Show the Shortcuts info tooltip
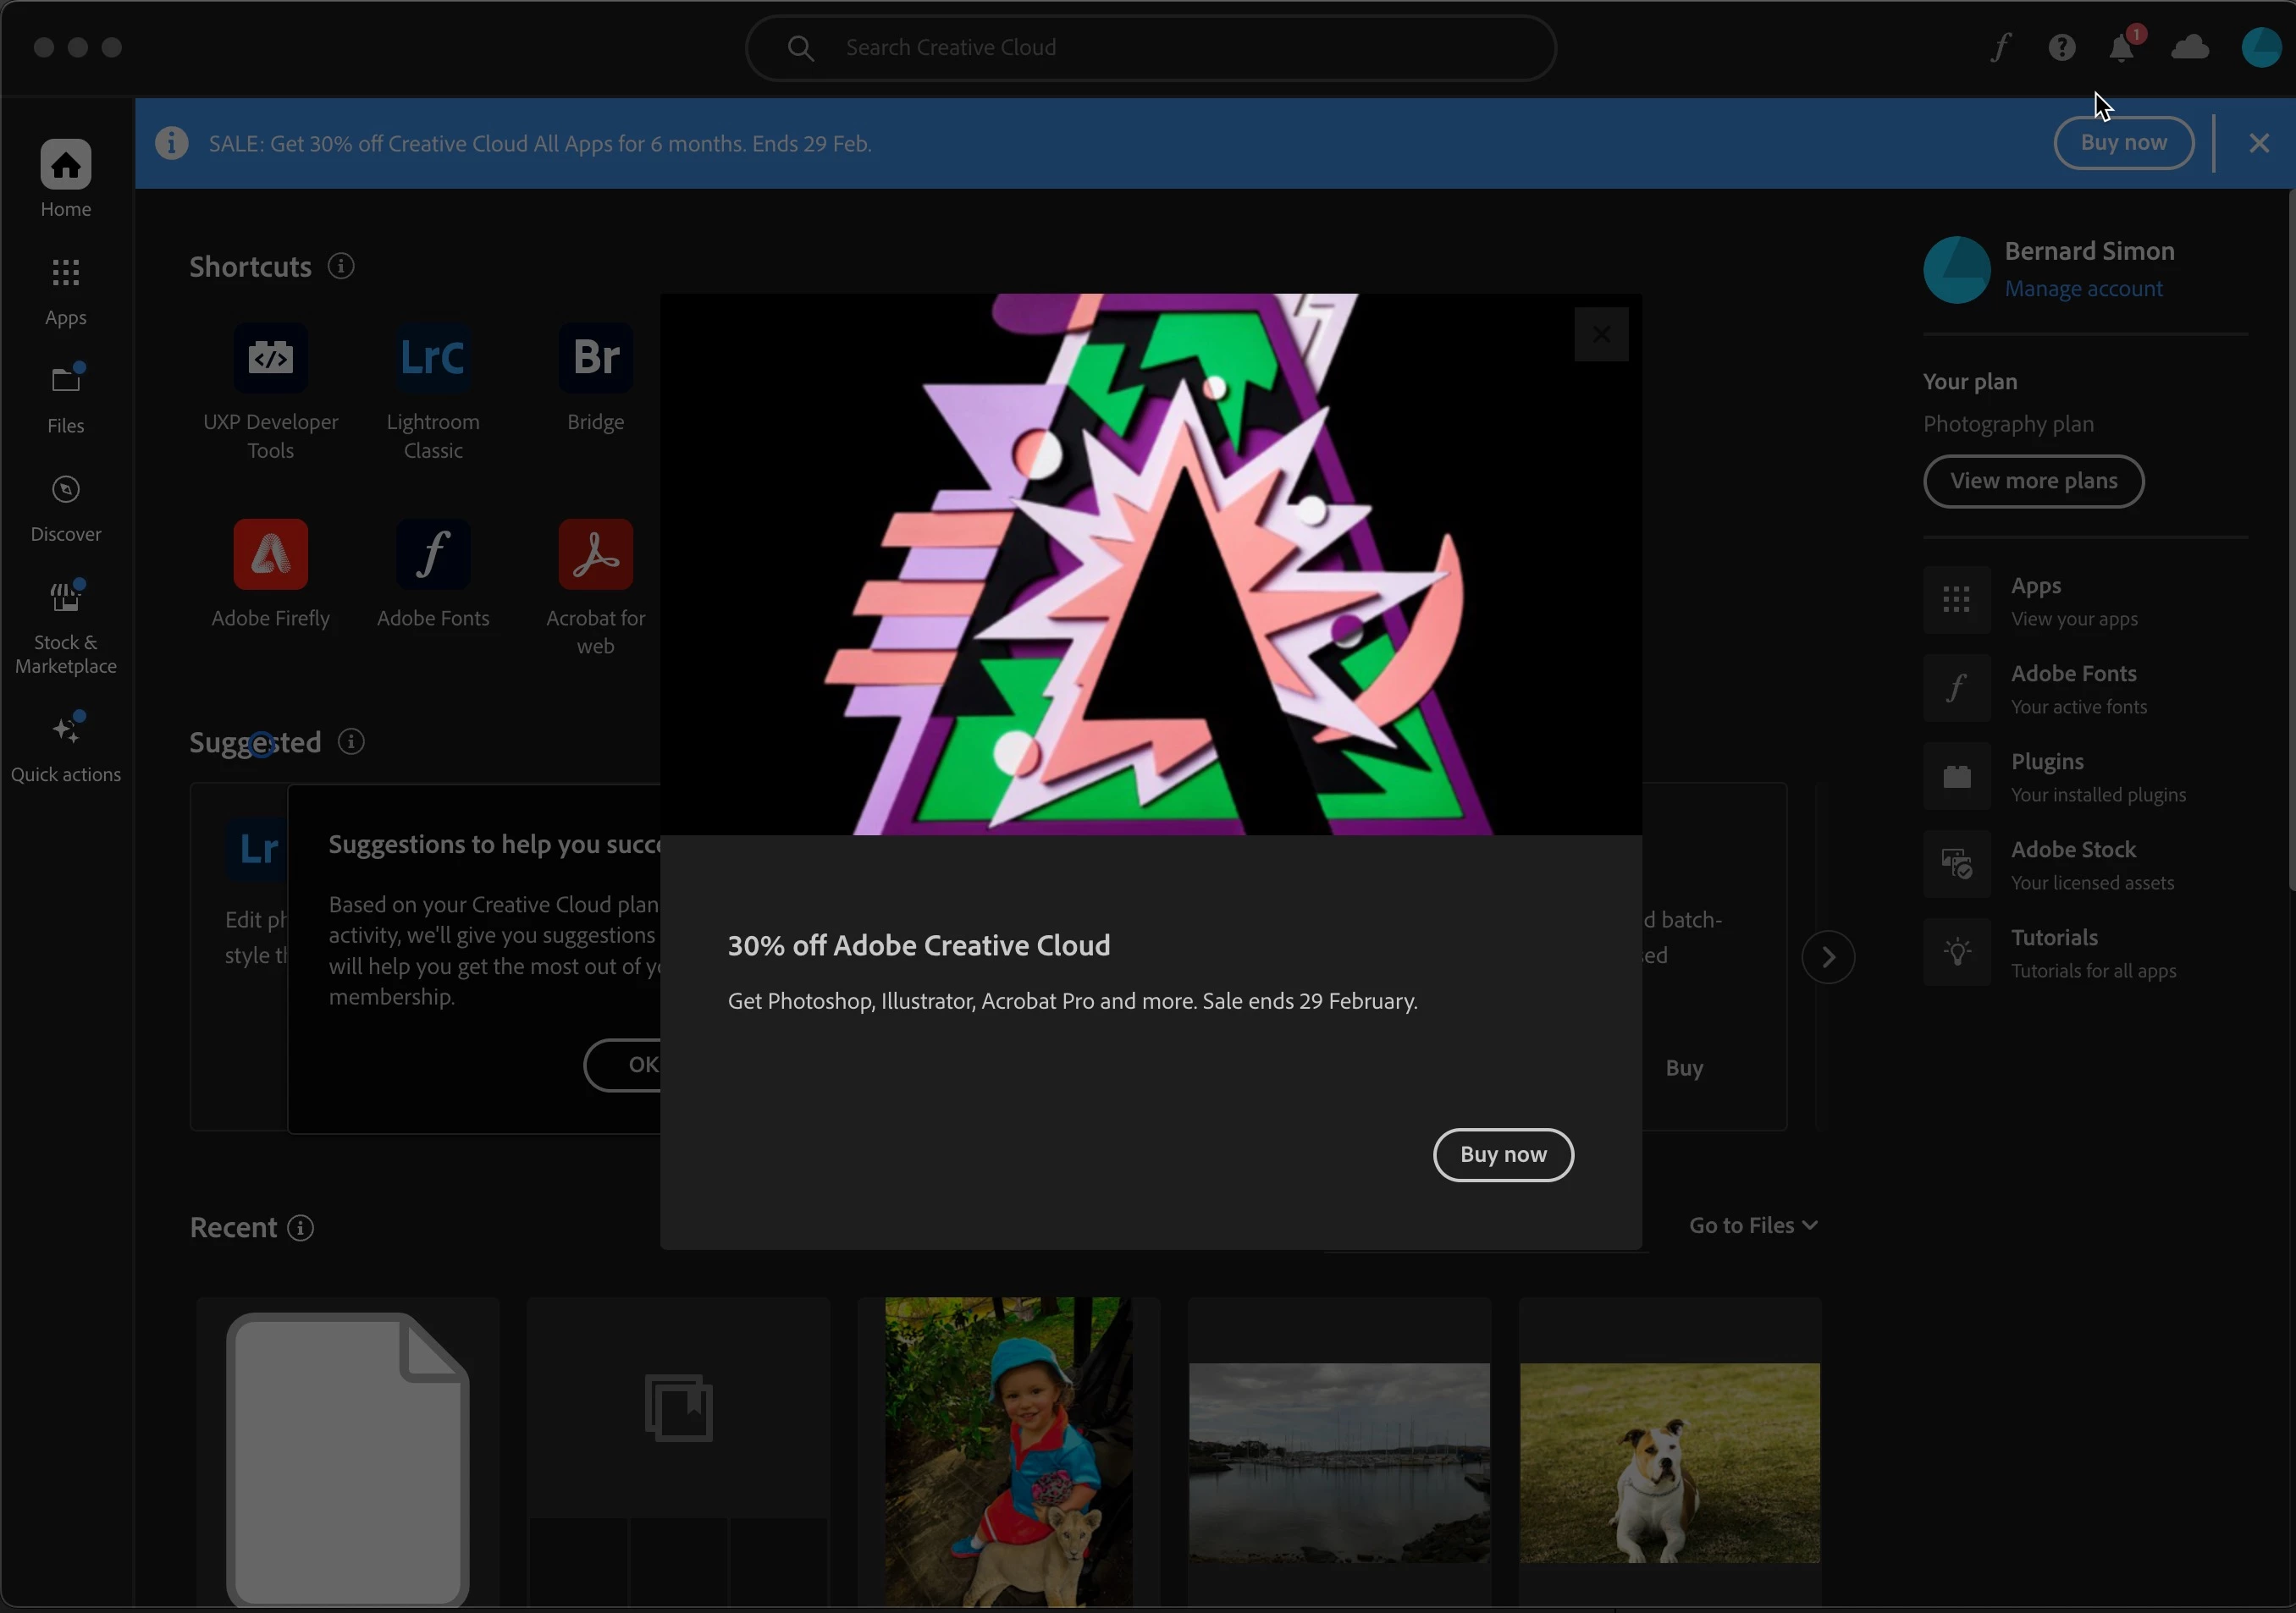2296x1613 pixels. pos(341,267)
